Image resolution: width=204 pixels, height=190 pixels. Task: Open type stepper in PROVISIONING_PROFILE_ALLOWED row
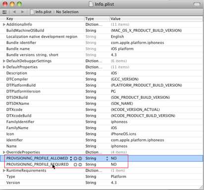point(107,158)
